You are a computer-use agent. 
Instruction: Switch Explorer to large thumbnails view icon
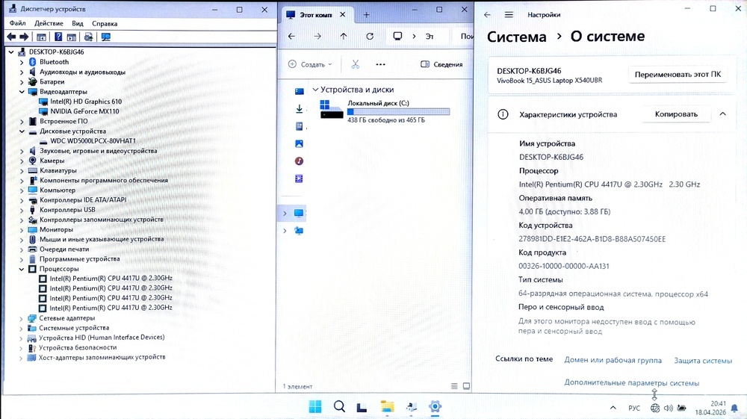point(466,386)
